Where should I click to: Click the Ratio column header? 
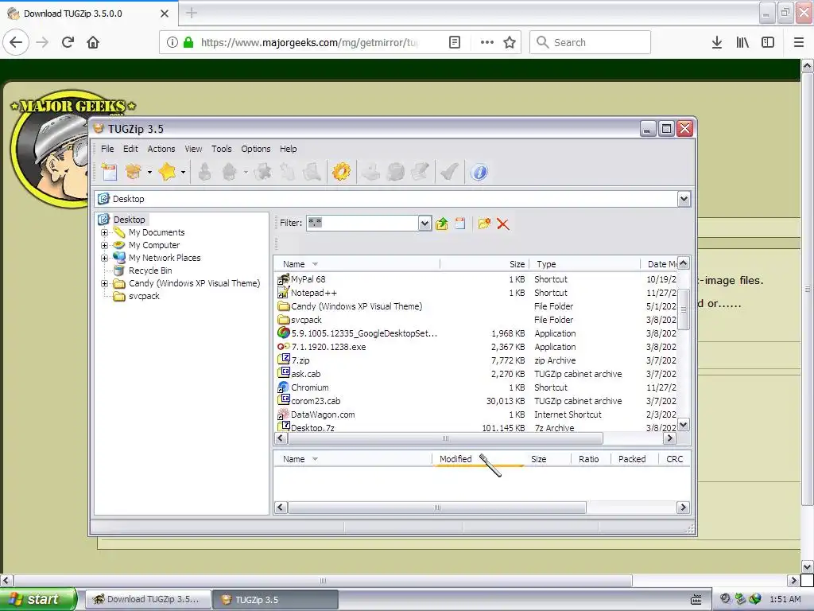coord(589,459)
